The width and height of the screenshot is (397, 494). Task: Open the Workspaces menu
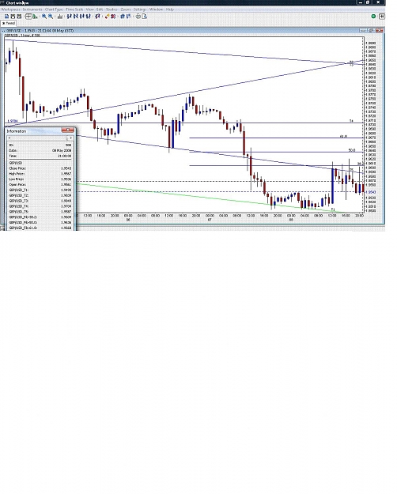point(10,9)
